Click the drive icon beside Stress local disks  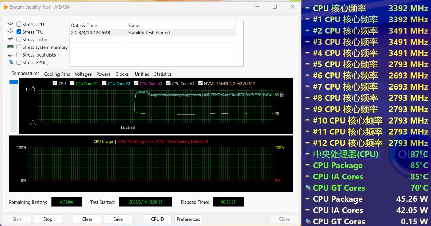11,55
